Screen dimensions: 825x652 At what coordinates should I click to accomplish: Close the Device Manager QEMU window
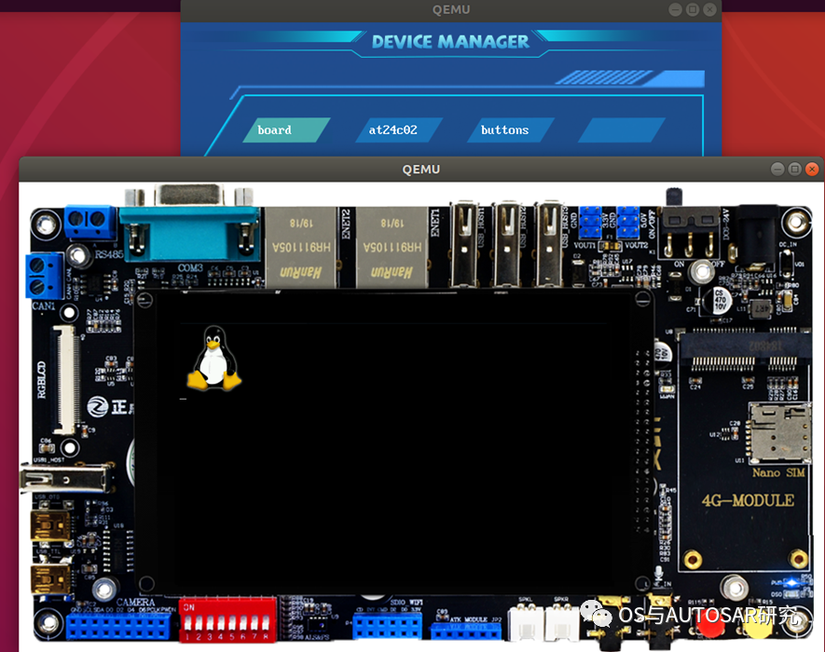709,9
